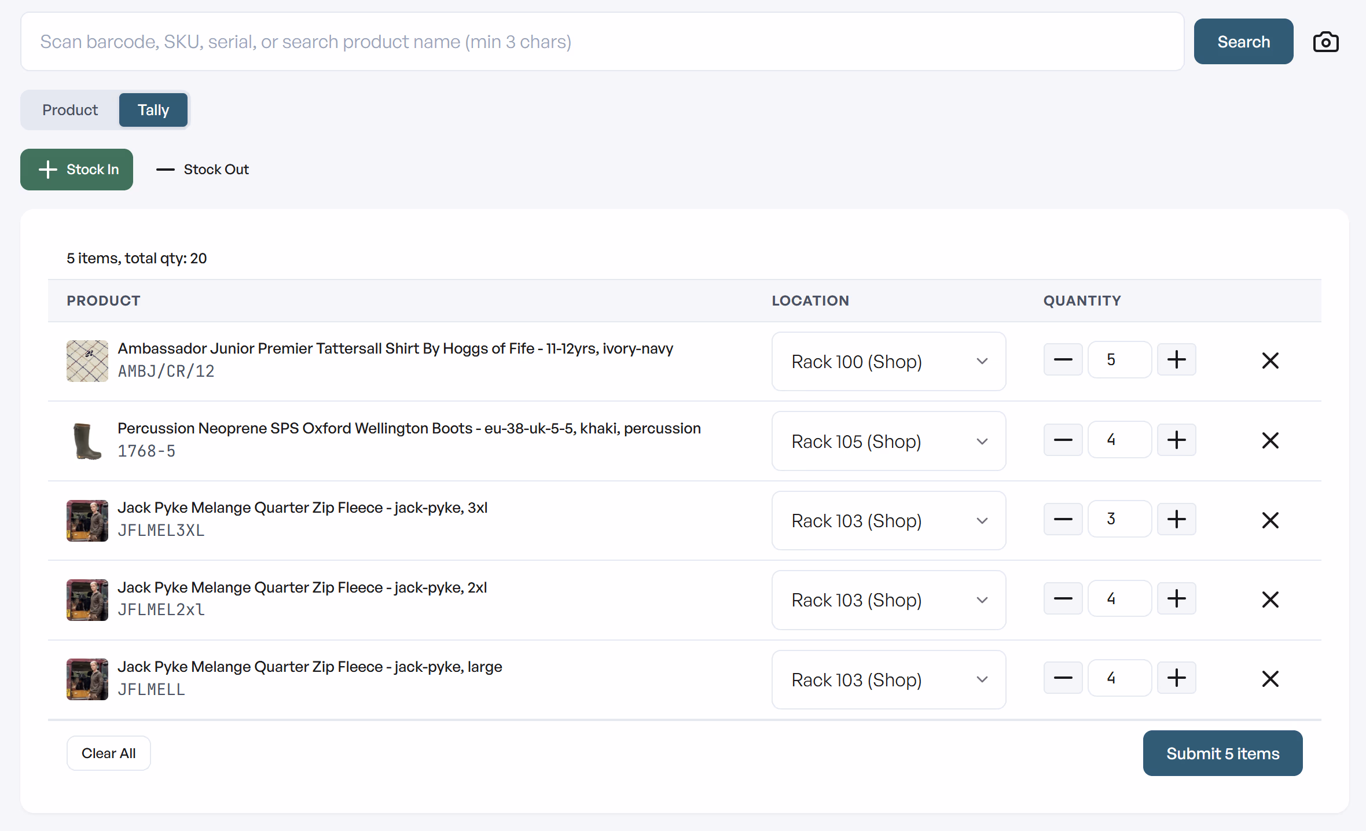Click the '5 items, total qty: 20' summary
The height and width of the screenshot is (831, 1366).
[137, 258]
